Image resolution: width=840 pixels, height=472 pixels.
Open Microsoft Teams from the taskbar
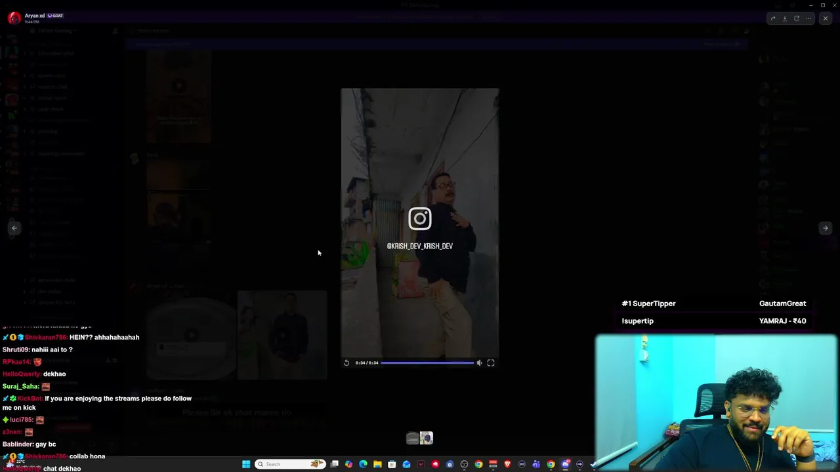536,464
